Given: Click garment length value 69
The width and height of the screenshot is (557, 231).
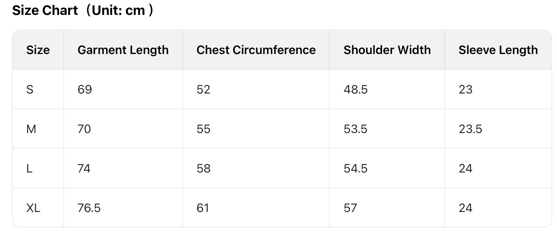Looking at the screenshot, I should [85, 89].
